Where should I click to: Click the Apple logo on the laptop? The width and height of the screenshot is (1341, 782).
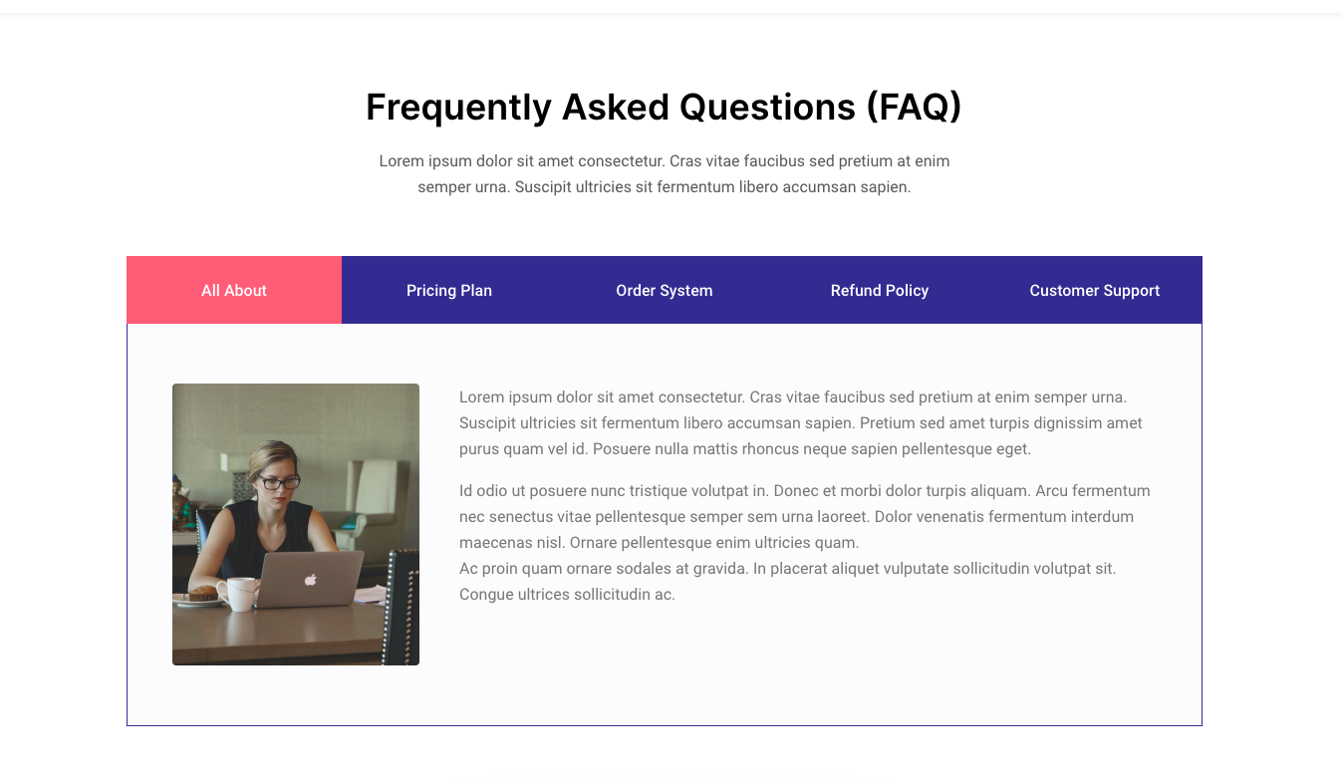tap(310, 579)
